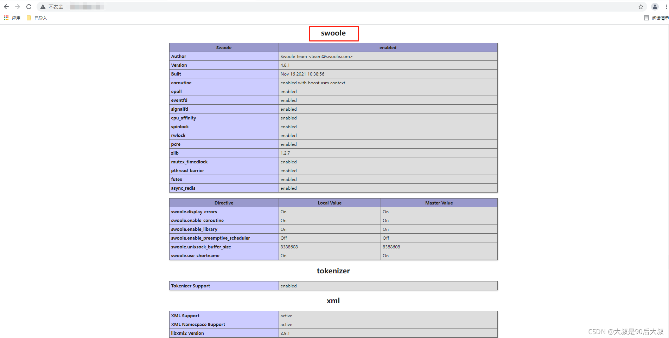Click the async_redis row label
Image resolution: width=669 pixels, height=338 pixels.
pos(183,188)
